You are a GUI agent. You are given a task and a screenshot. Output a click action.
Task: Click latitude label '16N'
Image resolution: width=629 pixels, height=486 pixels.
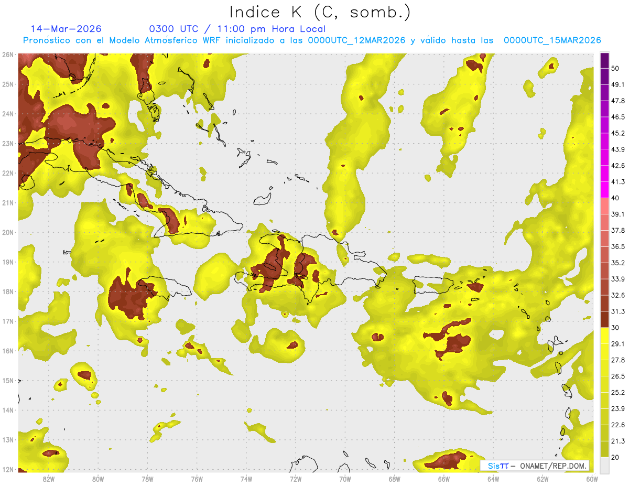[x=7, y=351]
